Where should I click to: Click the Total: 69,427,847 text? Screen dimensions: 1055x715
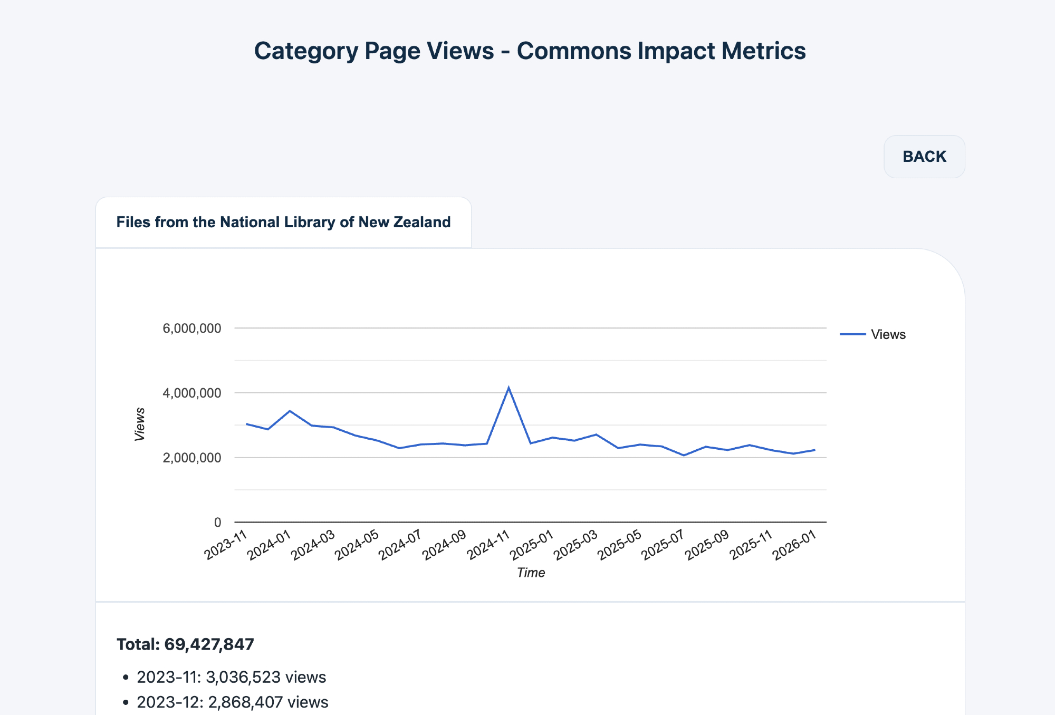185,644
